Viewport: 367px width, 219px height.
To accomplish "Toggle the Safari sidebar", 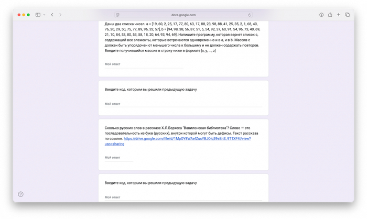I will tap(38, 15).
